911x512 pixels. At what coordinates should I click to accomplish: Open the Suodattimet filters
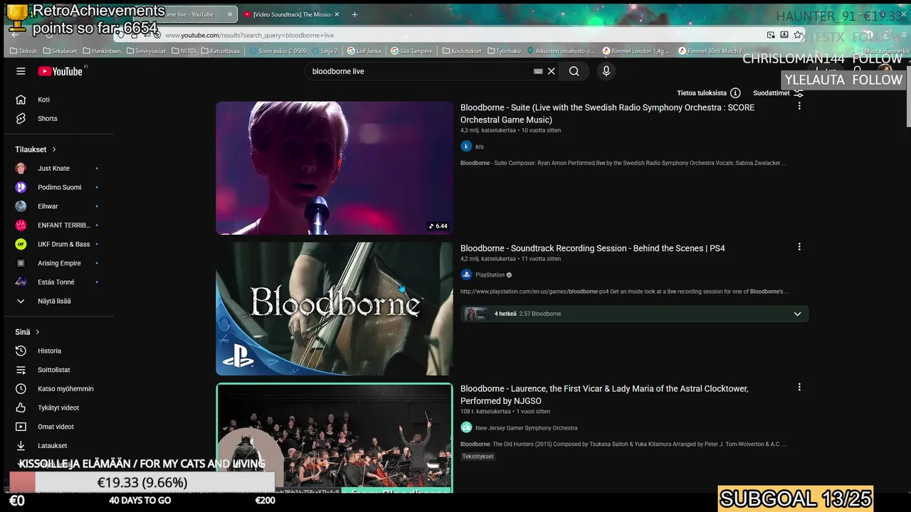tap(778, 93)
